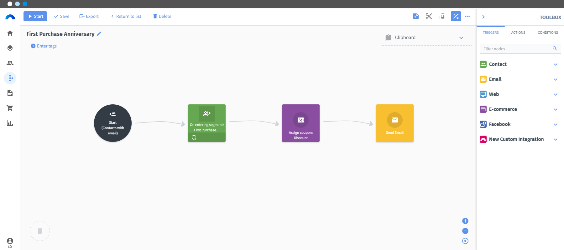Open the user account icon labeled ES
This screenshot has height=250, width=564.
pyautogui.click(x=10, y=242)
